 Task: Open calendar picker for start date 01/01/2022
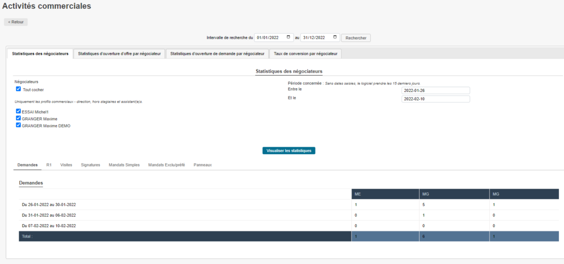[x=288, y=37]
